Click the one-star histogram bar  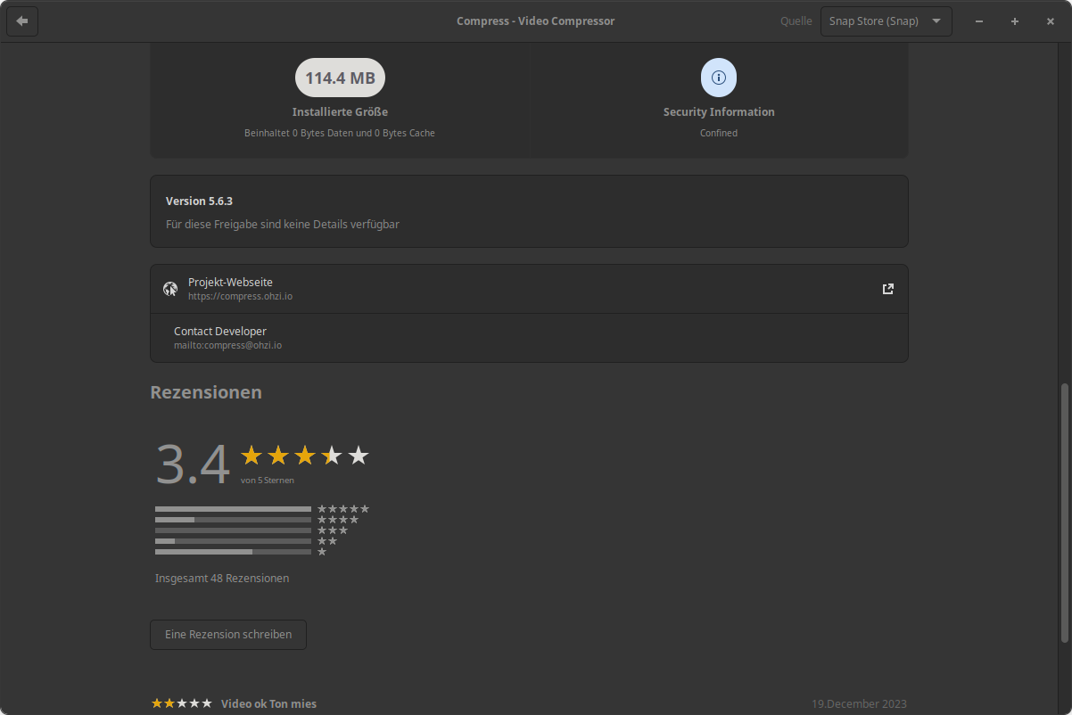point(233,552)
